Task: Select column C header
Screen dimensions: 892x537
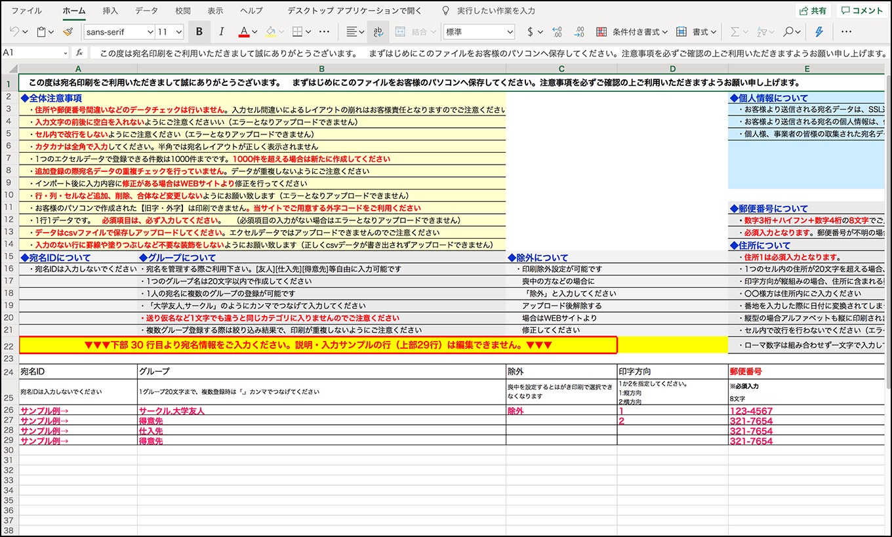Action: pyautogui.click(x=561, y=69)
